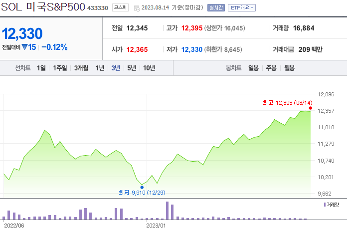Viewport: 347px width, 235px height.
Task: Click the red 최고 high point marker
Action: pyautogui.click(x=311, y=108)
